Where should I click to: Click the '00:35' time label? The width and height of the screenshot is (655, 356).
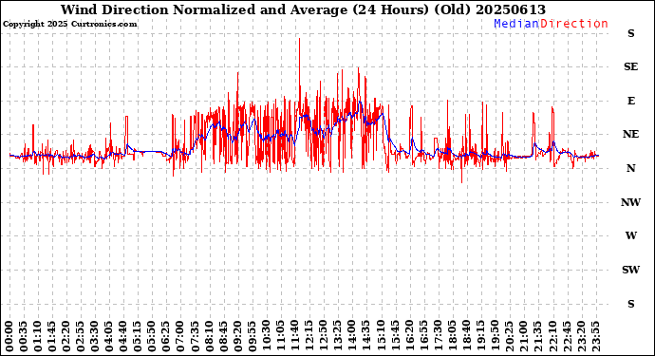pos(24,336)
